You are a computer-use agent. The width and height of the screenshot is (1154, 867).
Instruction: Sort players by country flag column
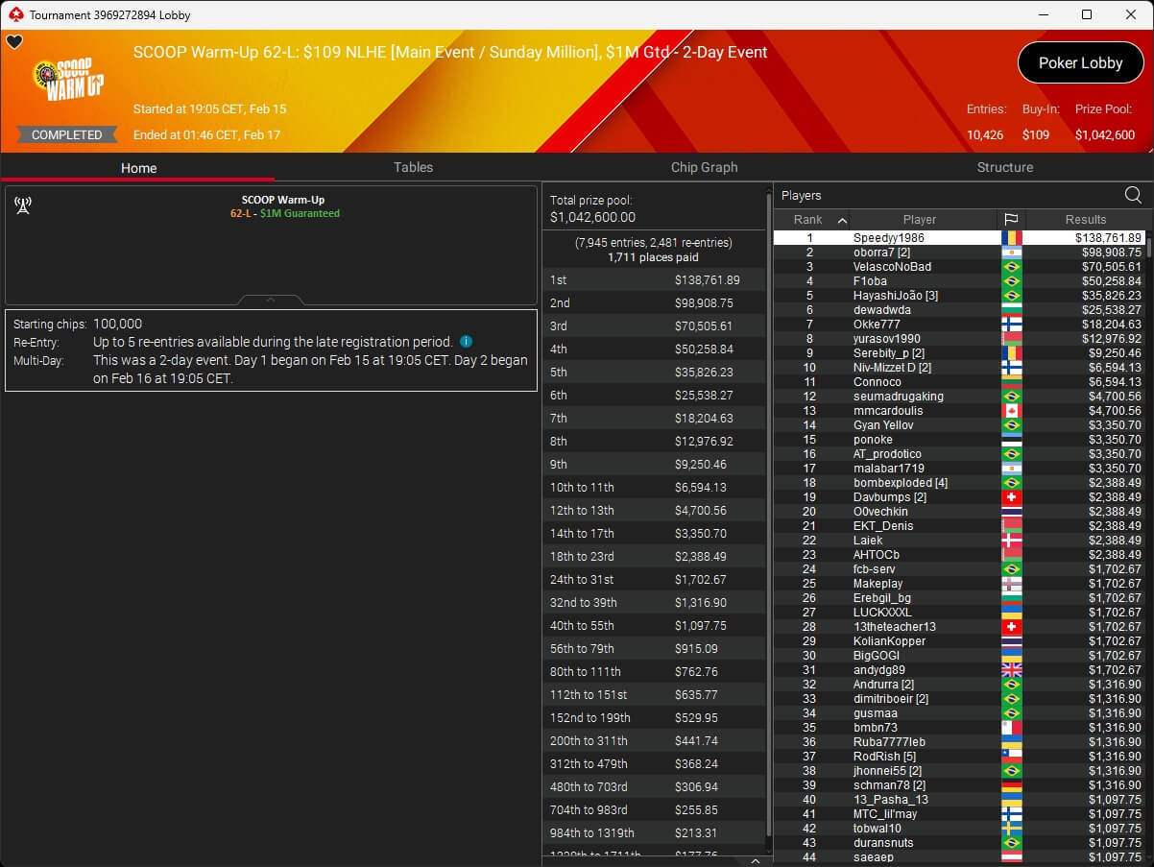pos(1011,220)
